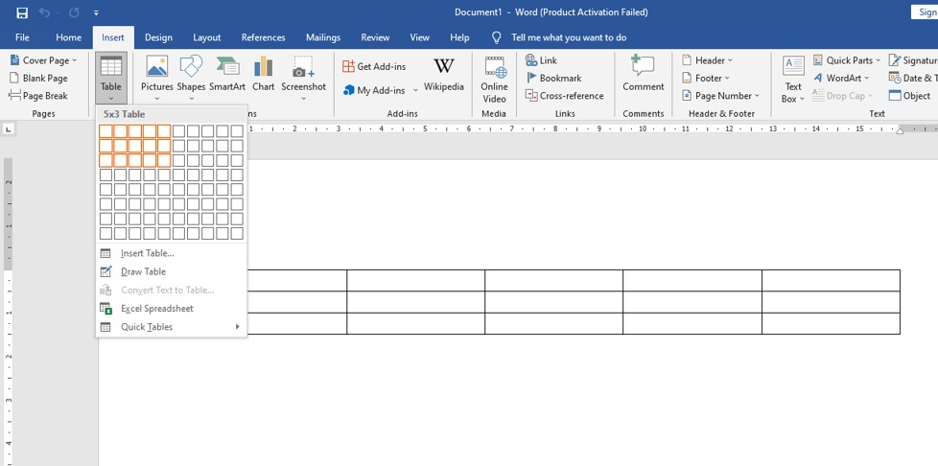Click the Table button in the ribbon
This screenshot has height=466, width=938.
click(x=111, y=78)
